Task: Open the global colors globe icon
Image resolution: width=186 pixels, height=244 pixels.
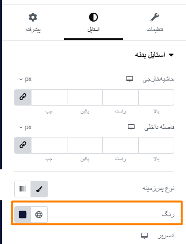Action: (x=39, y=215)
